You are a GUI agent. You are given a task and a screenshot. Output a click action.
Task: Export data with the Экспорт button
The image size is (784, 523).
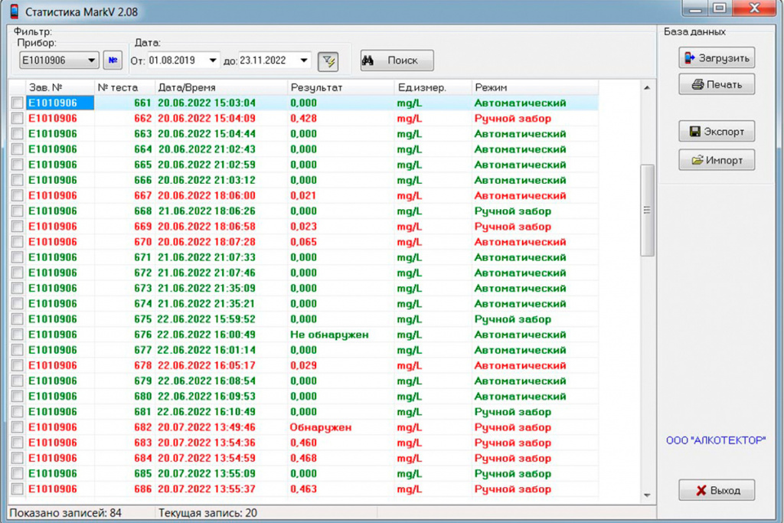(717, 132)
